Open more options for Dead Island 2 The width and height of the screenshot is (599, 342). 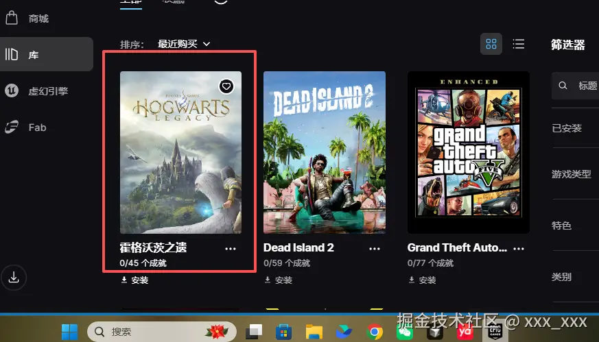tap(375, 248)
